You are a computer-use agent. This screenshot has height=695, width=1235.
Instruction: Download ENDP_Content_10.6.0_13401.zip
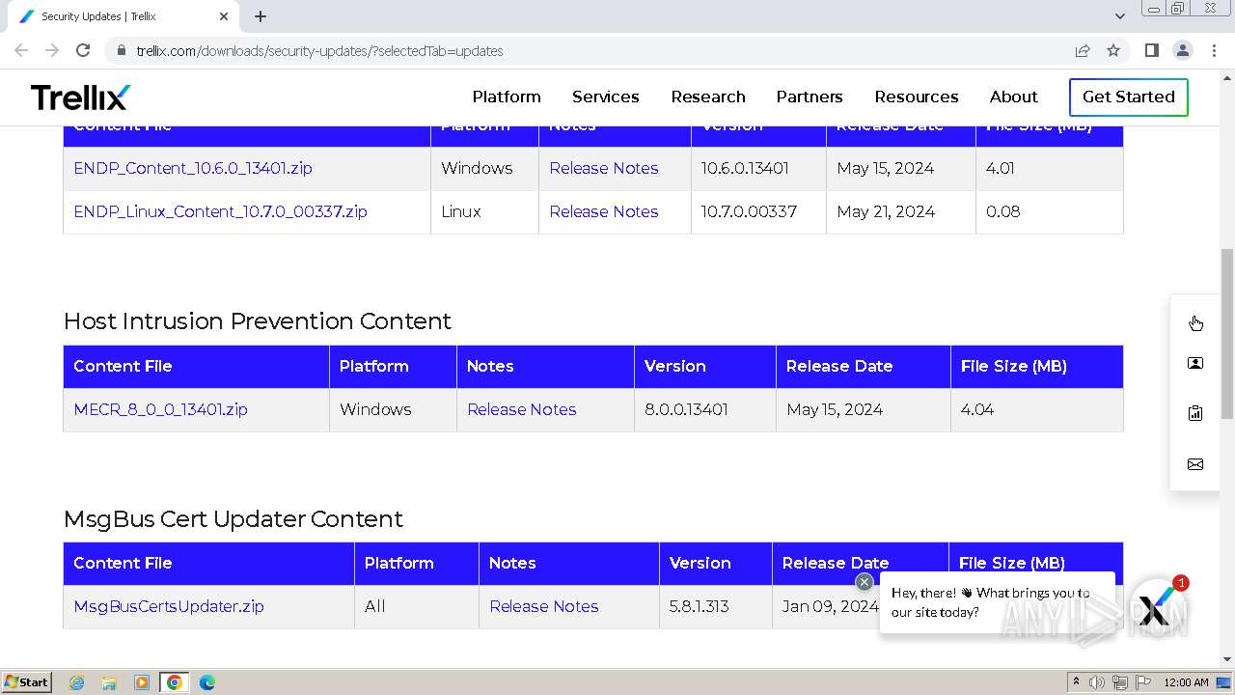193,168
